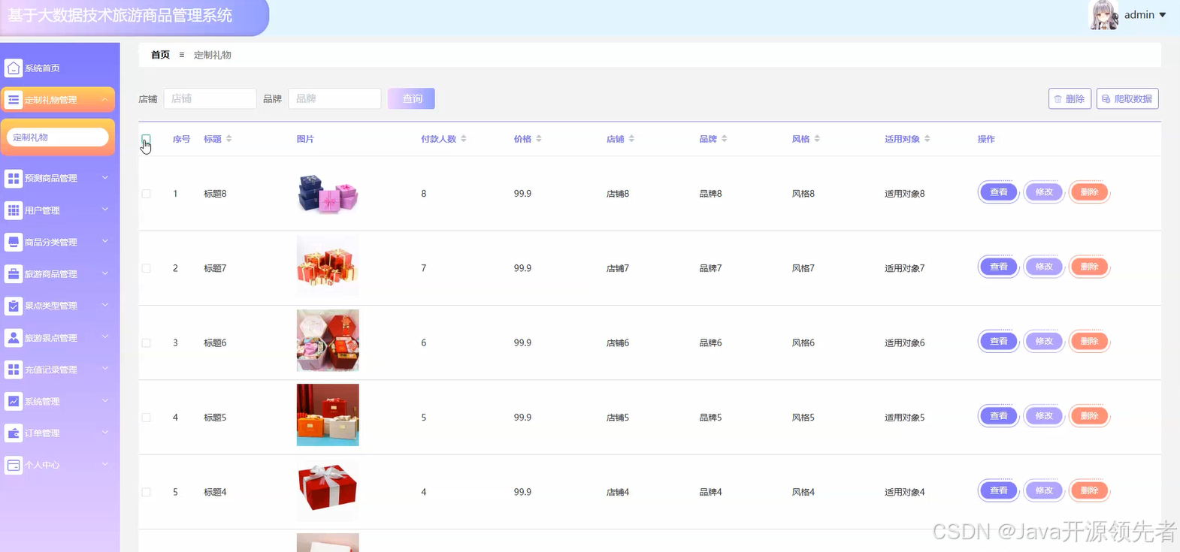Image resolution: width=1180 pixels, height=552 pixels.
Task: Click the 首页 breadcrumb link
Action: 160,55
